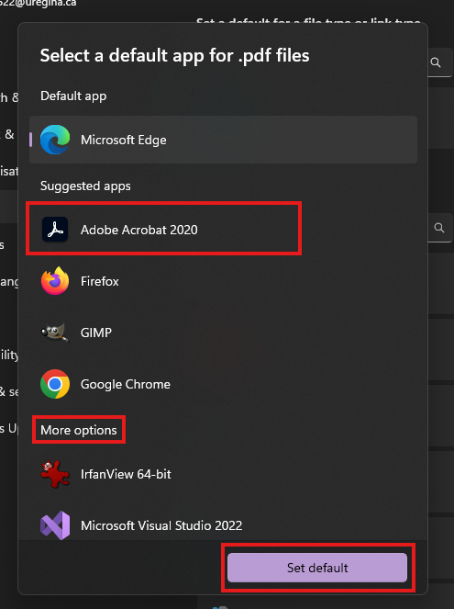The image size is (454, 609).
Task: Pick GIMP in the app list
Action: [x=223, y=333]
